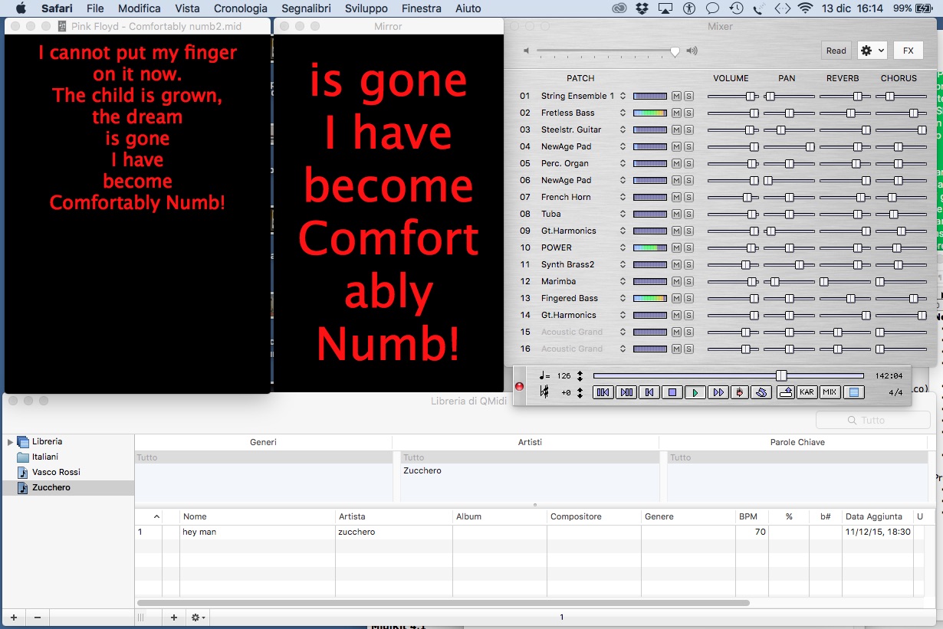Mute channel 07 French Horn

(676, 197)
